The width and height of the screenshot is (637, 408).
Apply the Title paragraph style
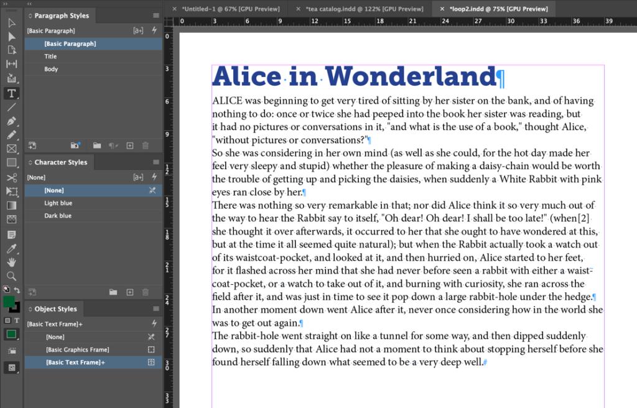coord(93,57)
